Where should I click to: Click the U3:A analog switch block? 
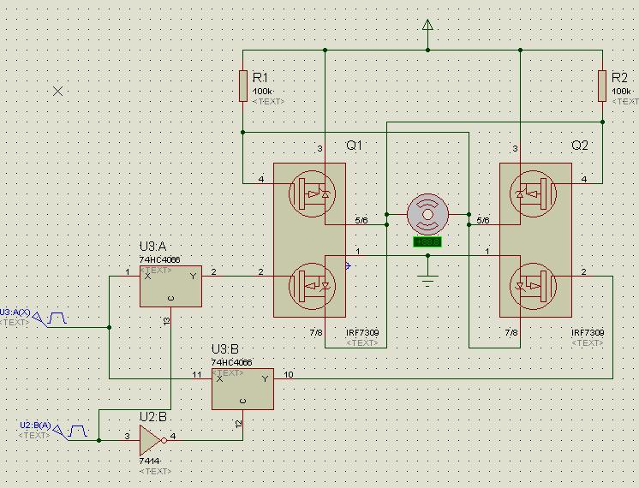click(171, 285)
